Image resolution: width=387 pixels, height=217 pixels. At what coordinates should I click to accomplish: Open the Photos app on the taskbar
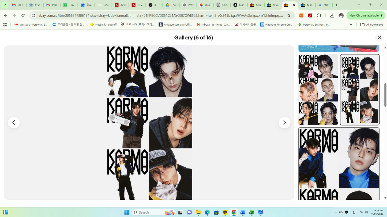[x=260, y=212]
